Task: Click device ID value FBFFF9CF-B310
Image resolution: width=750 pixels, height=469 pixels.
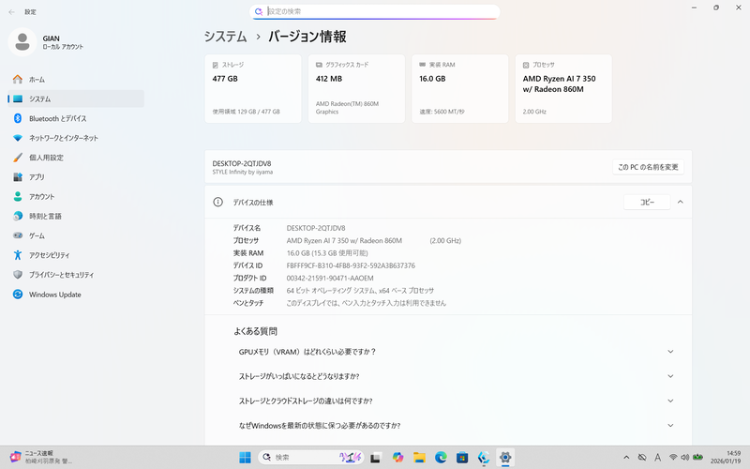Action: [351, 265]
